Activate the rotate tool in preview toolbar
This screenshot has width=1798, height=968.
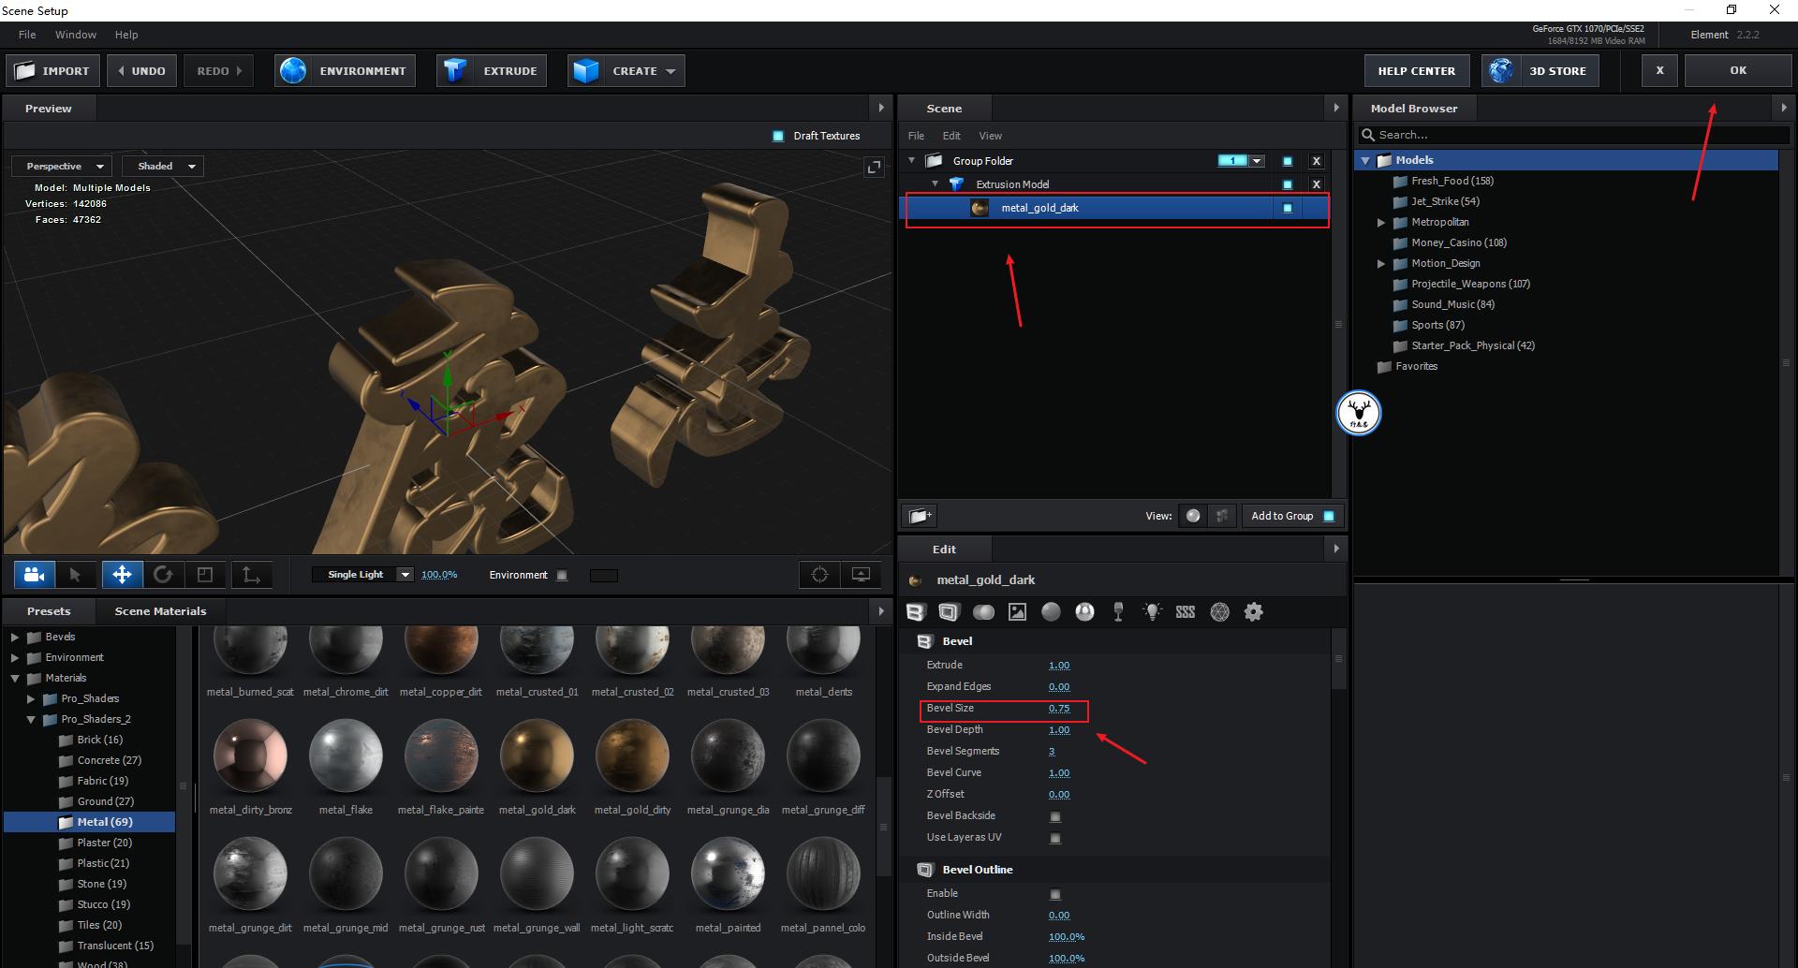[163, 575]
